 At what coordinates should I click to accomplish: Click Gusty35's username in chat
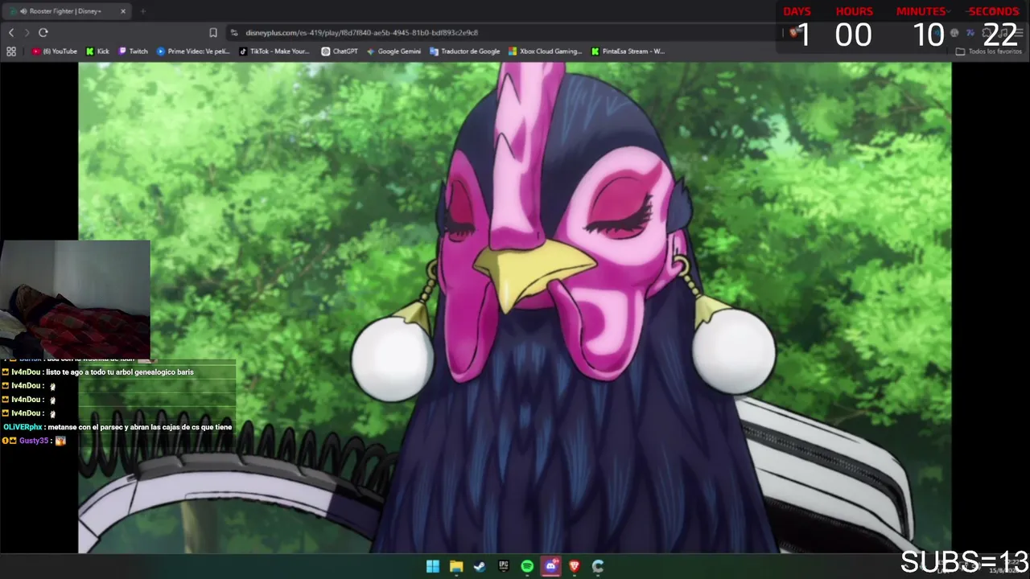[34, 441]
